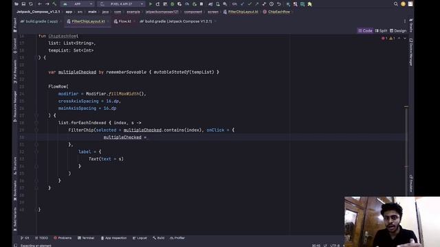Debug the app with the bug icon
Viewport: 440px width, 247px height.
173,4
